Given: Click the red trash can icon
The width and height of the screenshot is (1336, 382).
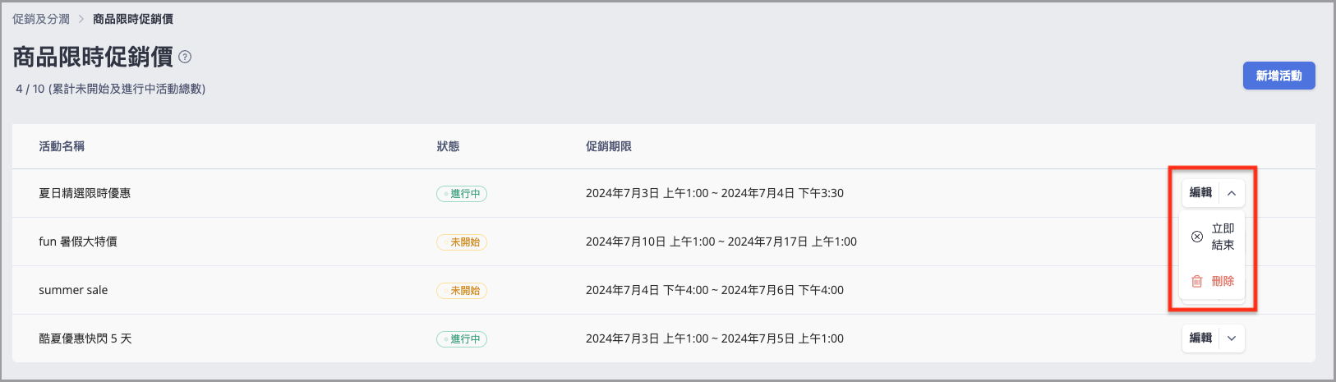Looking at the screenshot, I should click(x=1197, y=281).
